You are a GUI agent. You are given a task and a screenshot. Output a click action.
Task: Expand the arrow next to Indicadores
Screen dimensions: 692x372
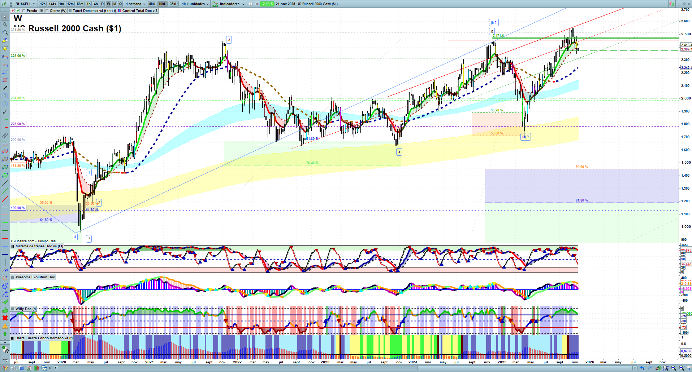click(243, 4)
